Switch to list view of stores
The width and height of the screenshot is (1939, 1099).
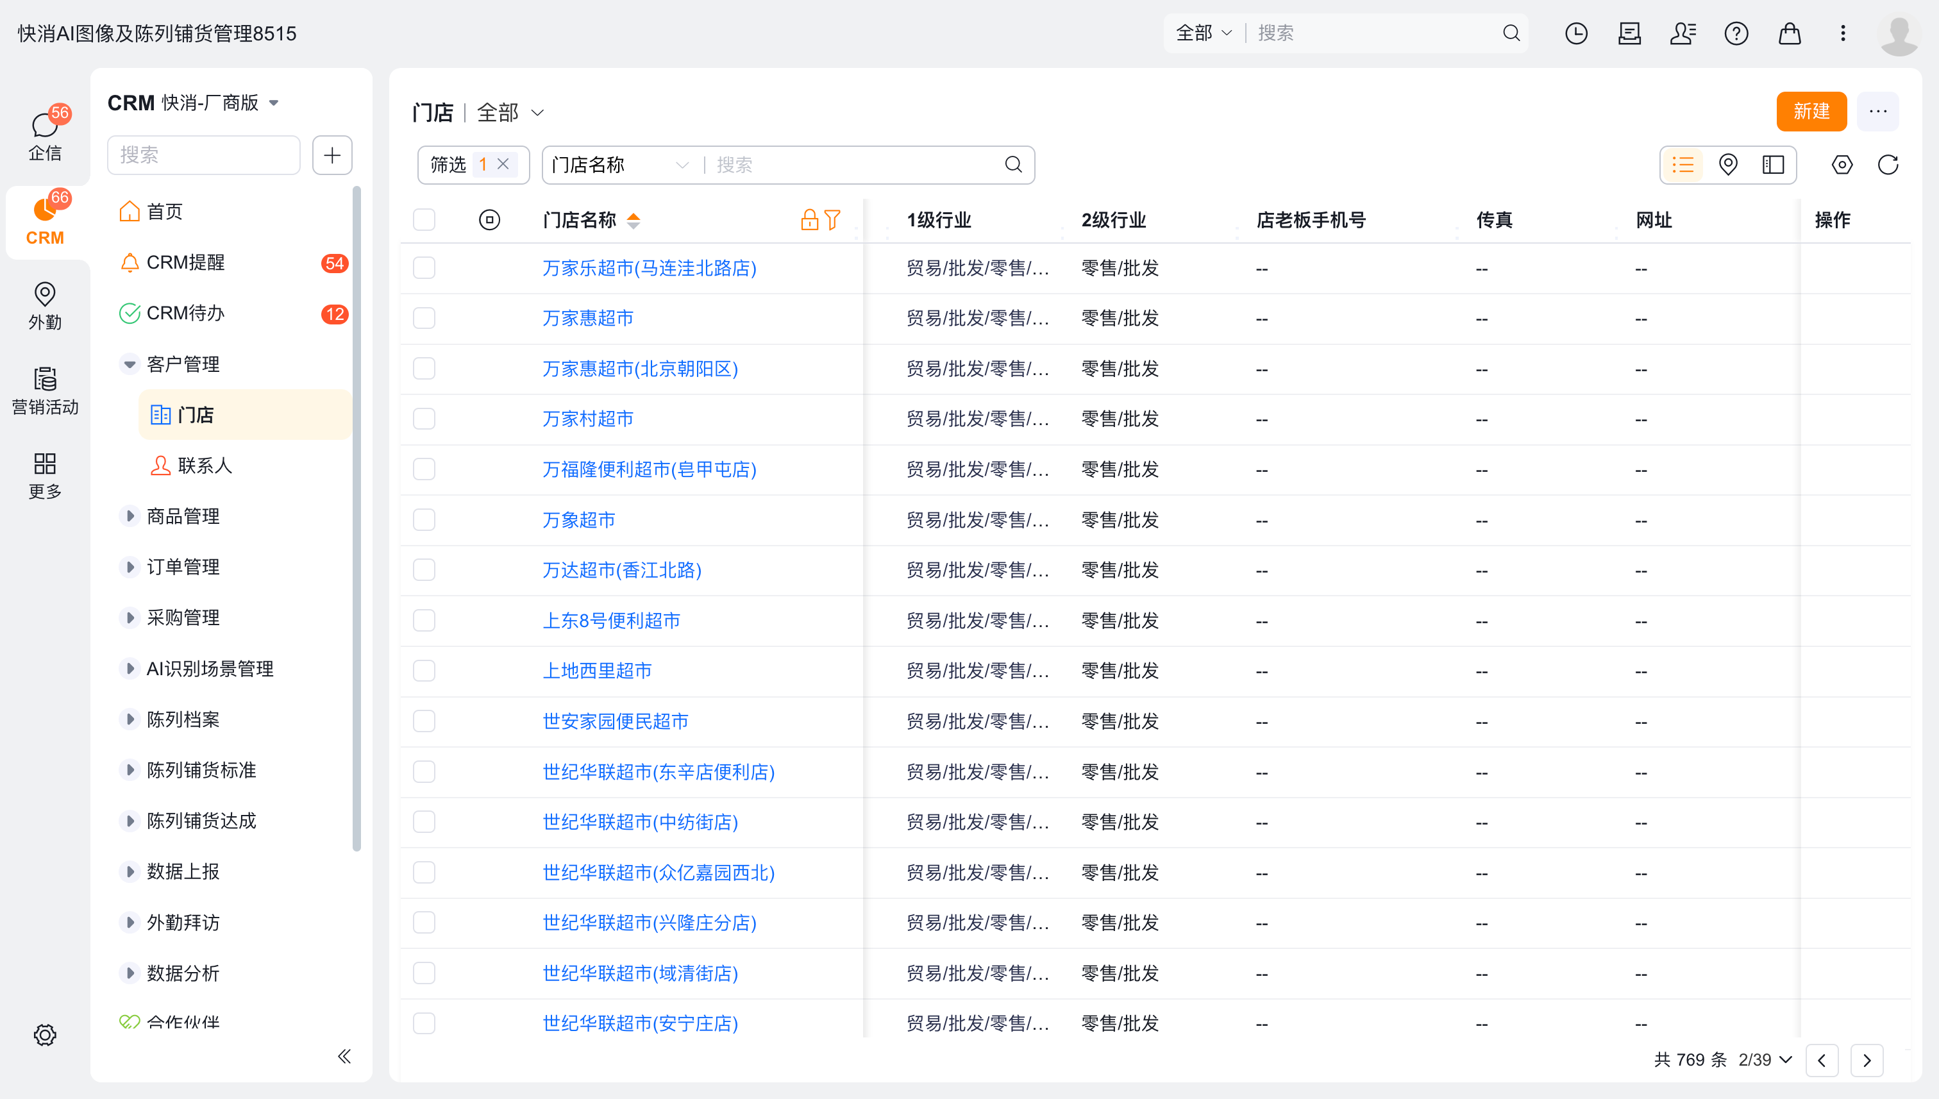point(1683,165)
